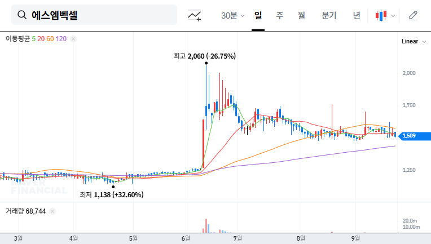This screenshot has height=244, width=431.
Task: Click the 1,250 price axis label
Action: click(x=409, y=170)
